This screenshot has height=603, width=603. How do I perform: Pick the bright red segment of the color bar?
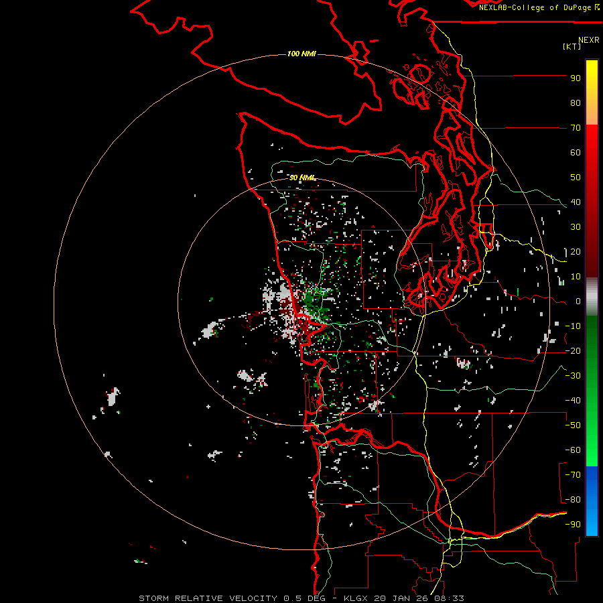[x=592, y=150]
